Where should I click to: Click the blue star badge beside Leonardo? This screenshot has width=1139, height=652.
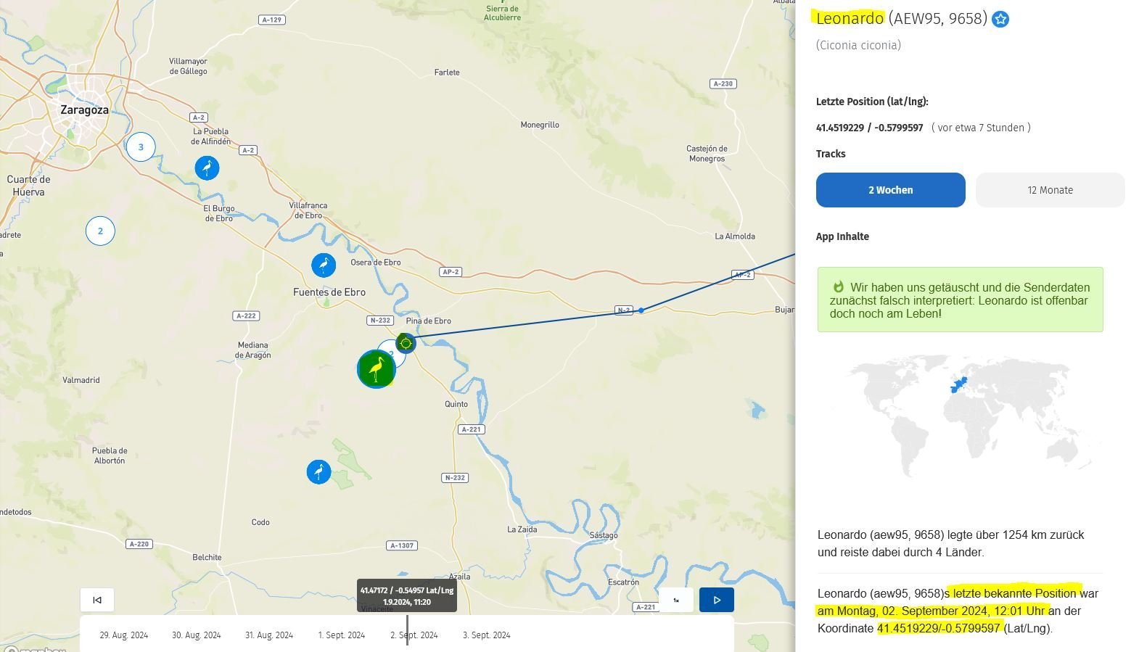click(x=1000, y=20)
